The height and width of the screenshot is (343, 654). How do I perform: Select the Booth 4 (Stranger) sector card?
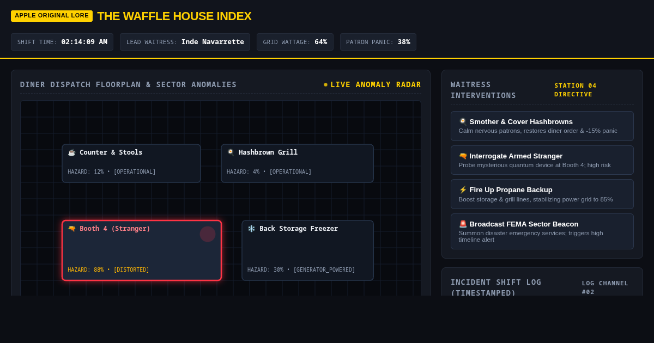click(142, 250)
